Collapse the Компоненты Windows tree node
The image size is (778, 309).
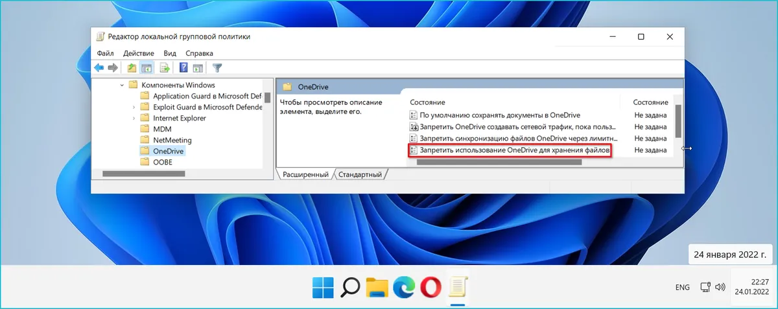[121, 85]
